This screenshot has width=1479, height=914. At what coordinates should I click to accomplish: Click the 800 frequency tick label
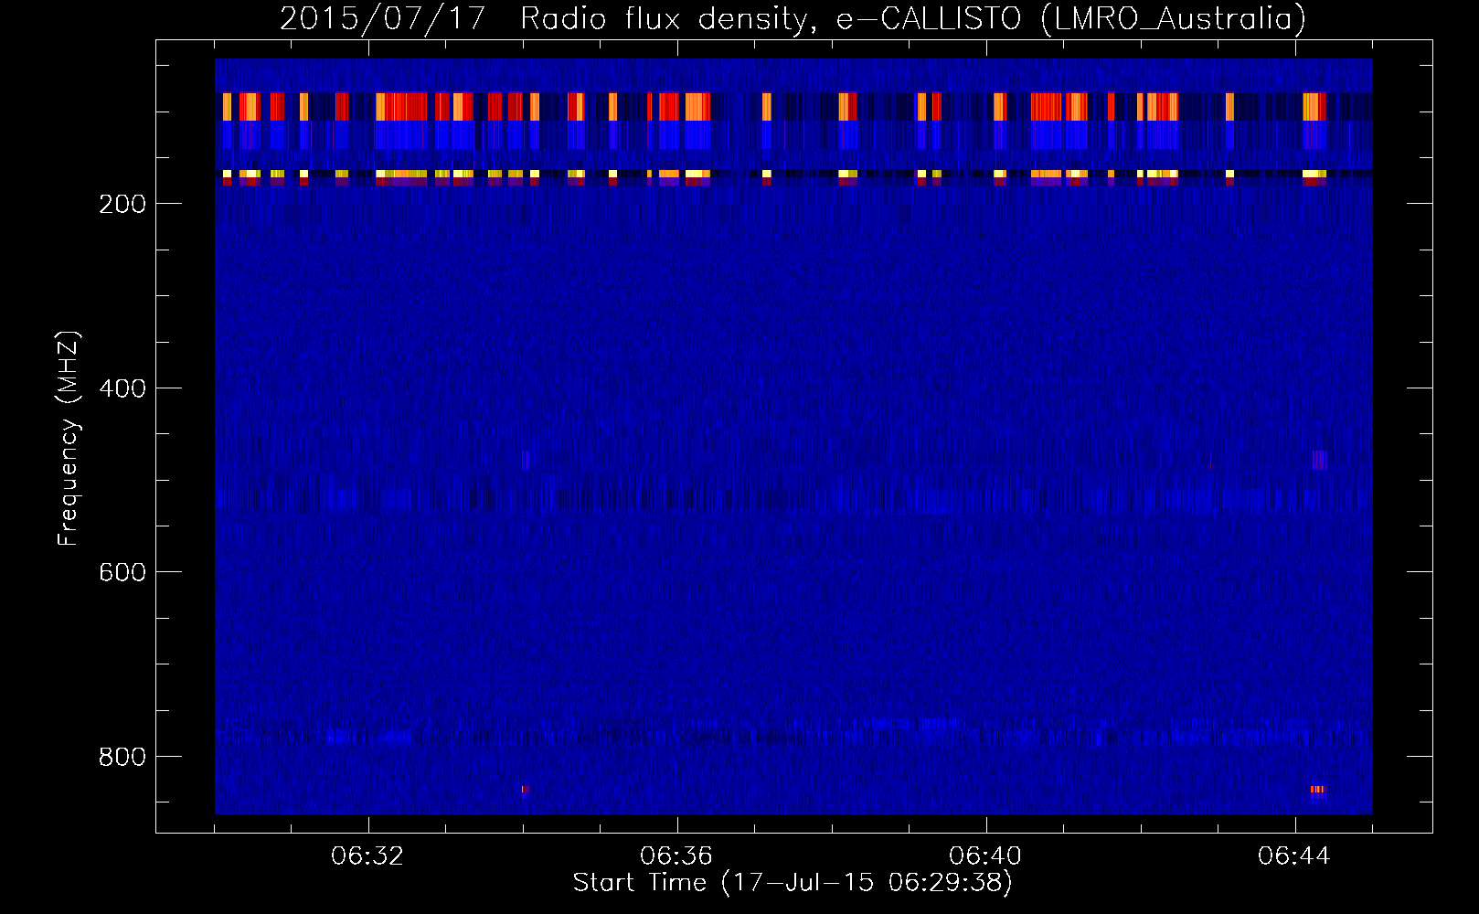[122, 757]
